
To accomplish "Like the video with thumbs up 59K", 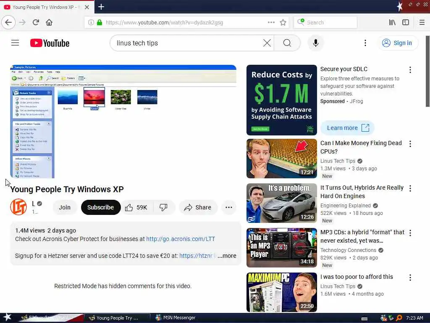I will 136,207.
